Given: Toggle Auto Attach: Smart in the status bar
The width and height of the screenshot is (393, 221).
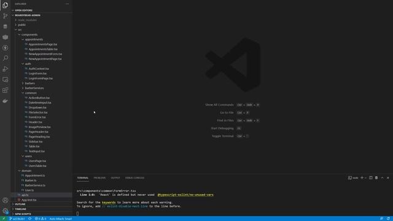Looking at the screenshot, I should click(61, 219).
